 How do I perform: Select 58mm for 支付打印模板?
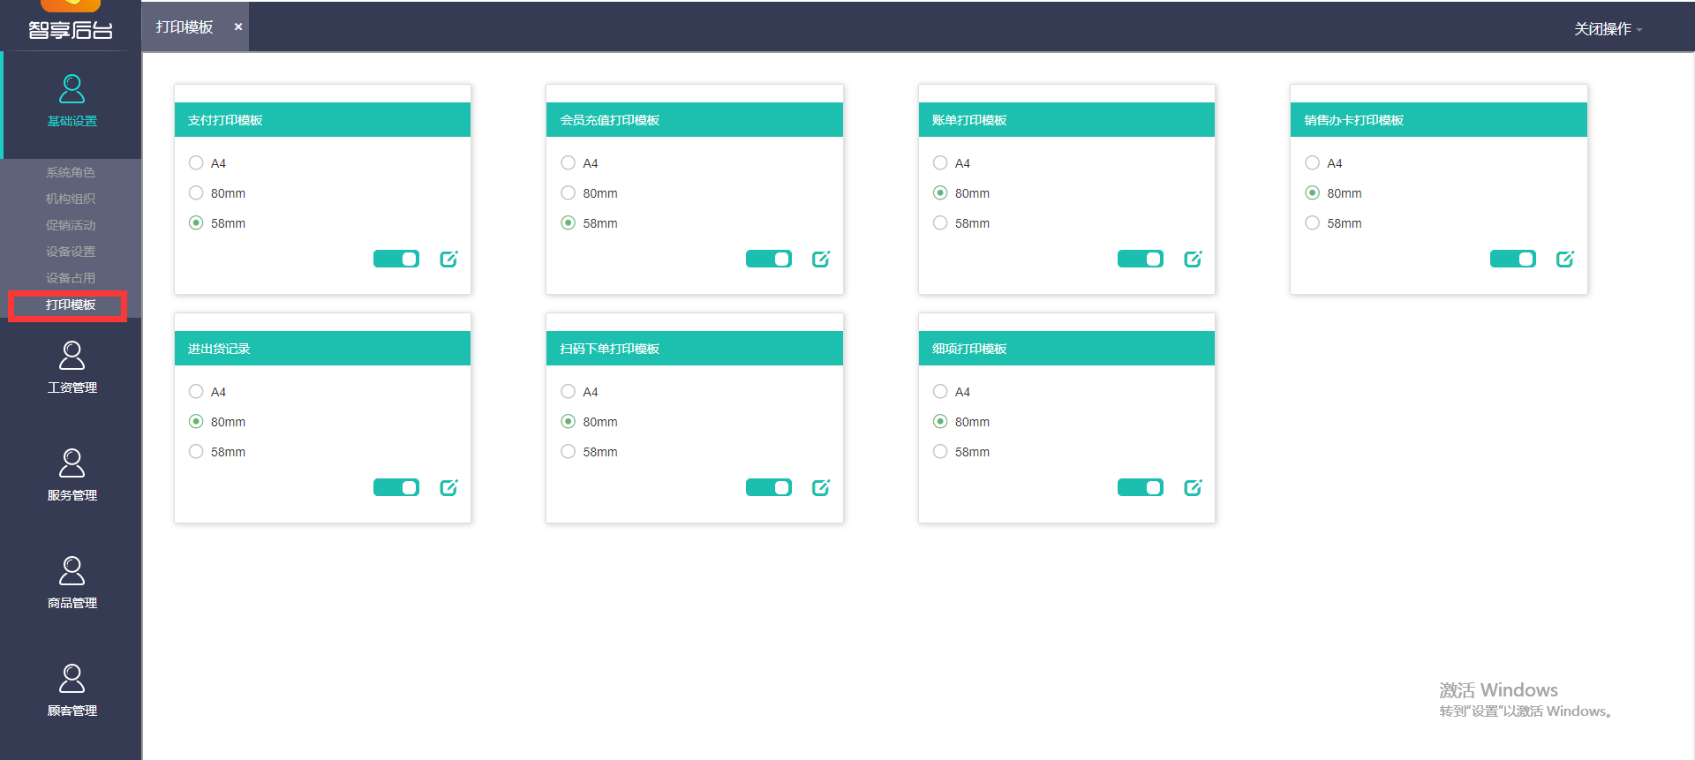click(196, 223)
